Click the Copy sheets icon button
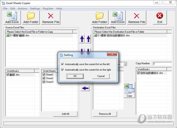The width and height of the screenshot is (177, 128). (129, 90)
